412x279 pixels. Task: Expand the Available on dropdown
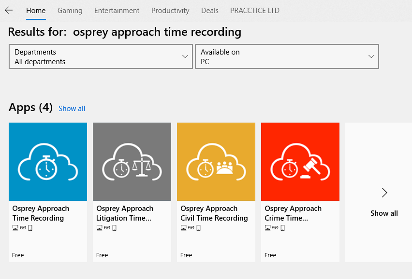287,56
